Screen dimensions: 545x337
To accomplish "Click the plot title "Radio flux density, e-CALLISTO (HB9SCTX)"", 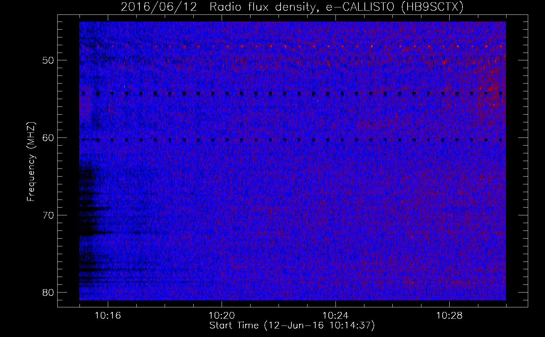I will [336, 6].
